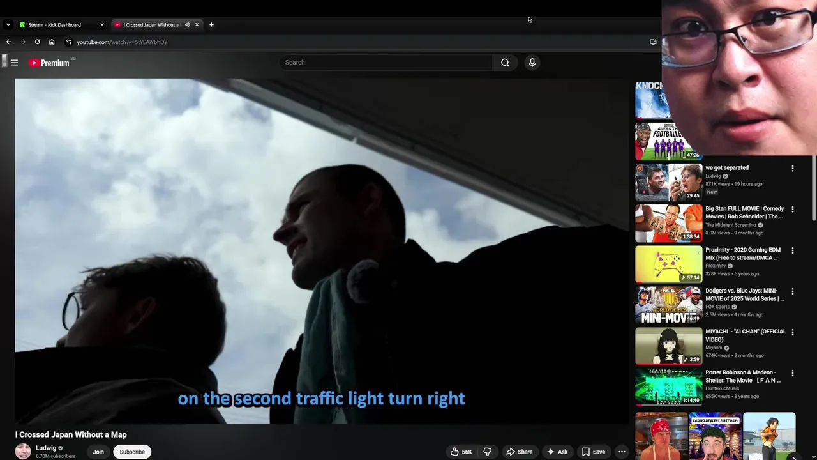Screen dimensions: 817x460
Task: Click the 6.78M subscribers text
Action: [56, 456]
